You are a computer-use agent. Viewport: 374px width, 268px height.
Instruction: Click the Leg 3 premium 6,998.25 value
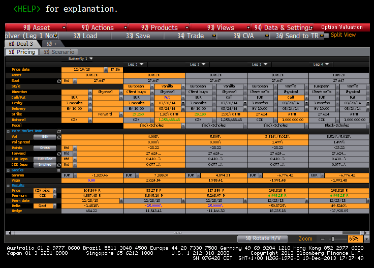coord(278,196)
